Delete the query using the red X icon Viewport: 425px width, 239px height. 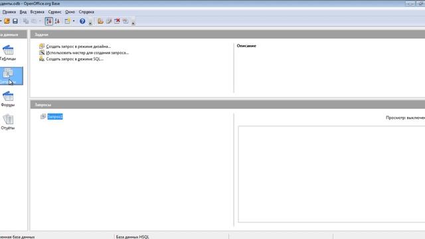(x=117, y=21)
